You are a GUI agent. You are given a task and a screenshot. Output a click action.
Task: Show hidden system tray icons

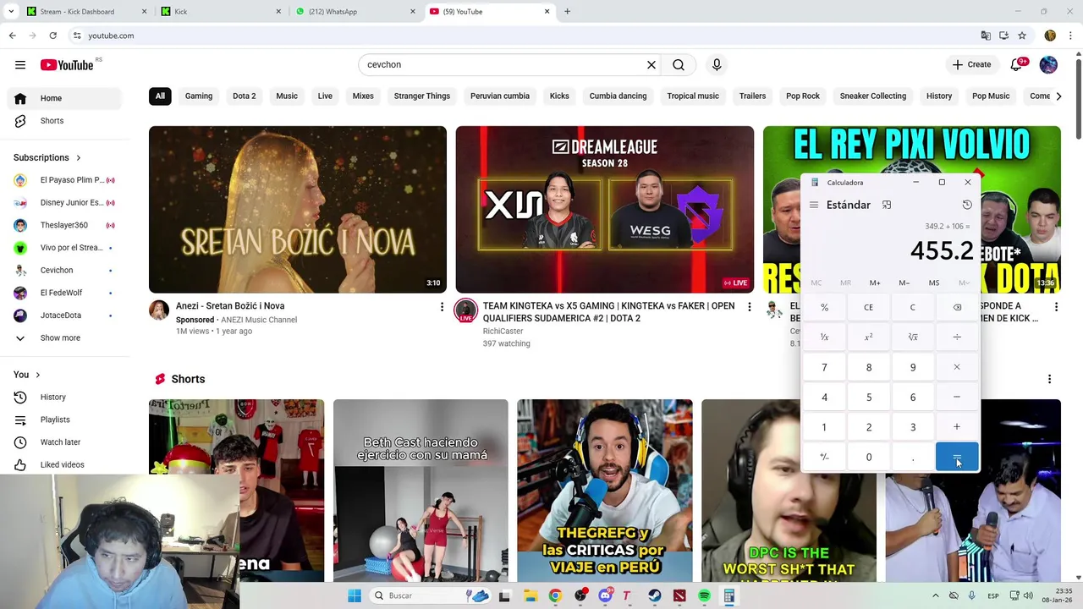point(935,595)
